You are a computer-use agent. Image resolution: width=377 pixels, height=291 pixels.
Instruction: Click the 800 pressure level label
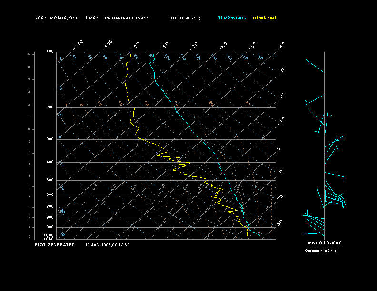tap(50, 217)
